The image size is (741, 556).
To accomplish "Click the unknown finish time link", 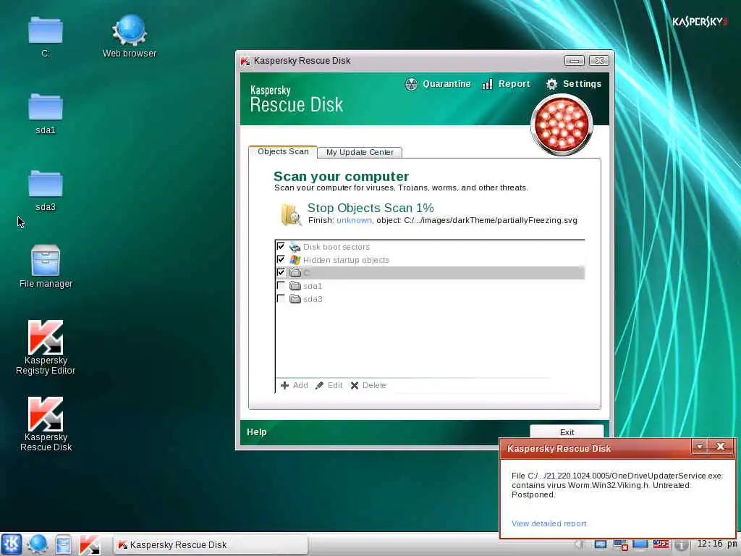I will 354,220.
